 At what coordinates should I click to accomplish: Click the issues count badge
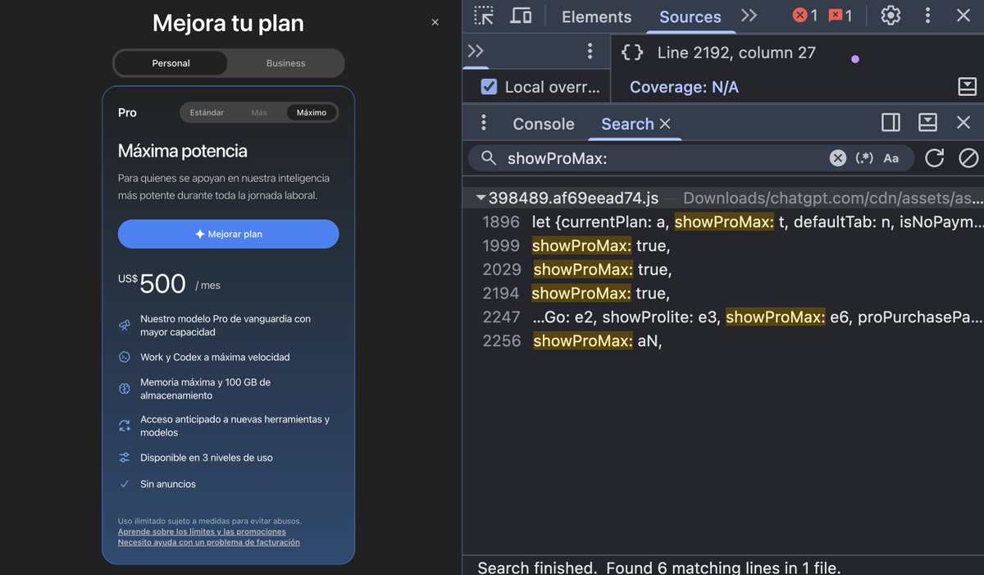tap(840, 16)
